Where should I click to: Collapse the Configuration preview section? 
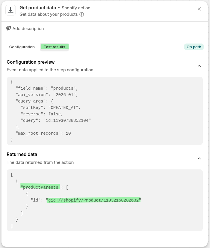(x=199, y=66)
